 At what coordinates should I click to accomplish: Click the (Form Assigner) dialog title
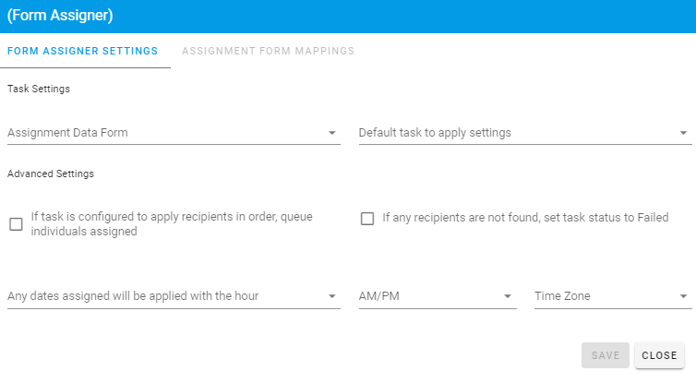[x=60, y=17]
